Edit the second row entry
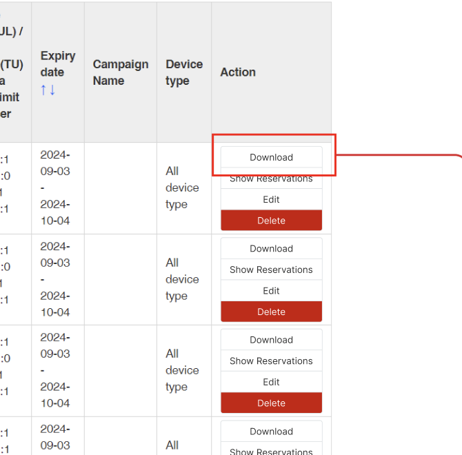The image size is (462, 455). (x=271, y=291)
